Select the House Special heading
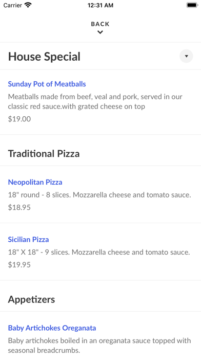The image size is (201, 358). click(44, 57)
